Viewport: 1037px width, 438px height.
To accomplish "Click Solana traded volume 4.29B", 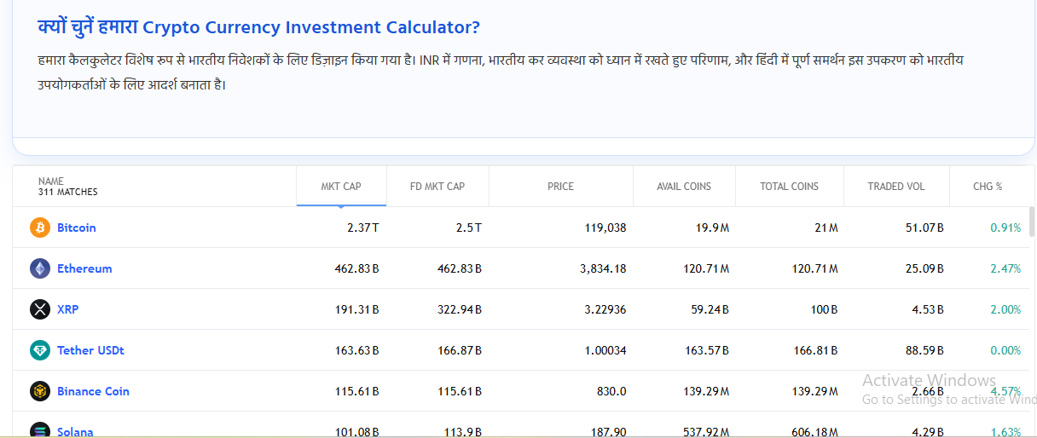I will [927, 432].
